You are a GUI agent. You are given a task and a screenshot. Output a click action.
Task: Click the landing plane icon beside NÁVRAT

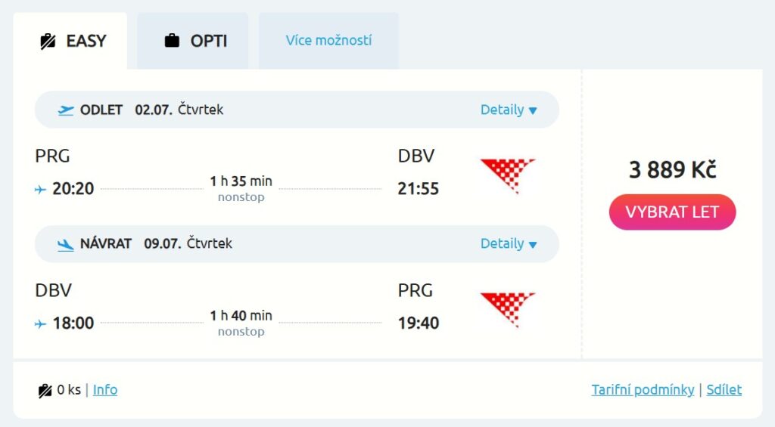pyautogui.click(x=66, y=244)
